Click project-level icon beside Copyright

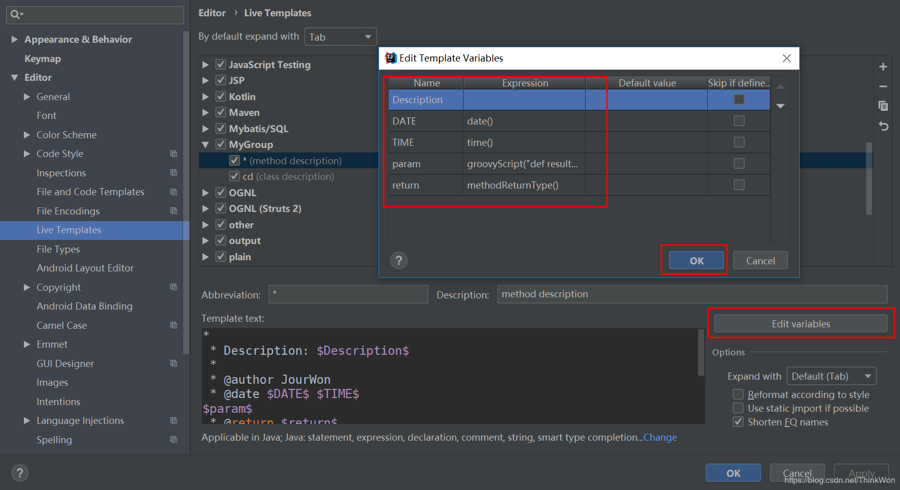point(173,287)
